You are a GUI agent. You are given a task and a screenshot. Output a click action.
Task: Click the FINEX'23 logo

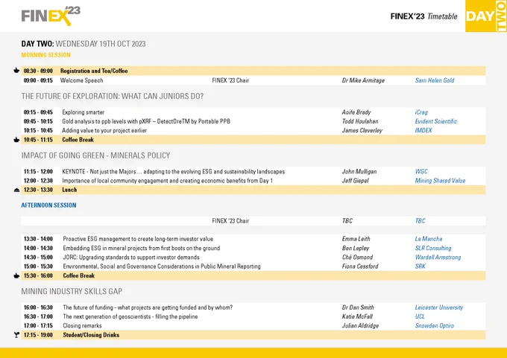51,16
